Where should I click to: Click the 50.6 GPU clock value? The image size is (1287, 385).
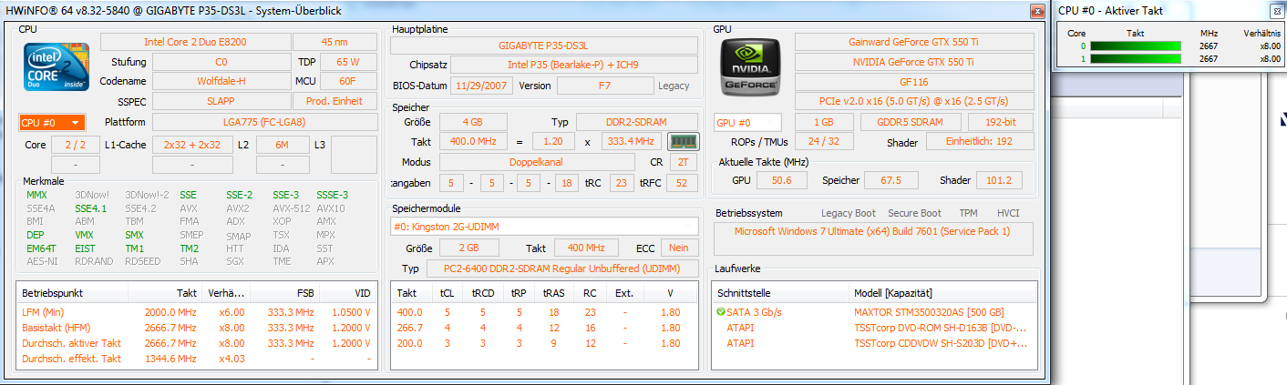tap(781, 180)
